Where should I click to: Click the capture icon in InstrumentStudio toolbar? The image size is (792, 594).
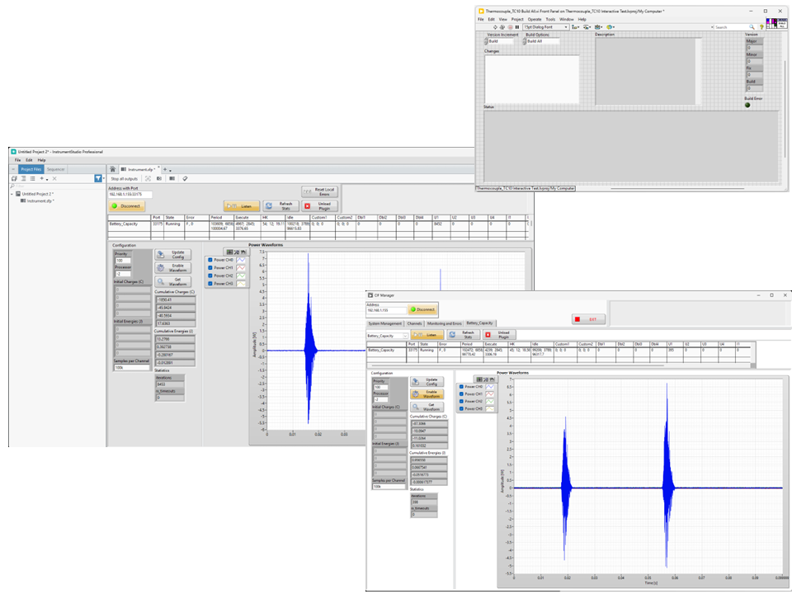[x=159, y=178]
